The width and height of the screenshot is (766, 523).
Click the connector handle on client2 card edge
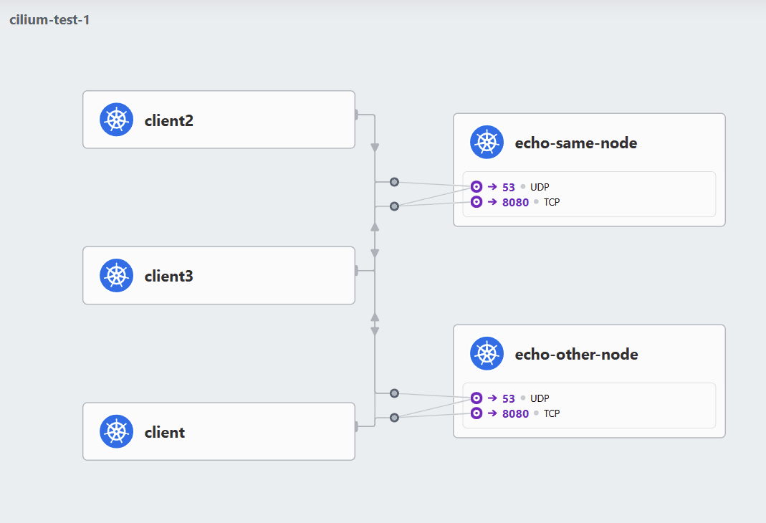pos(356,114)
